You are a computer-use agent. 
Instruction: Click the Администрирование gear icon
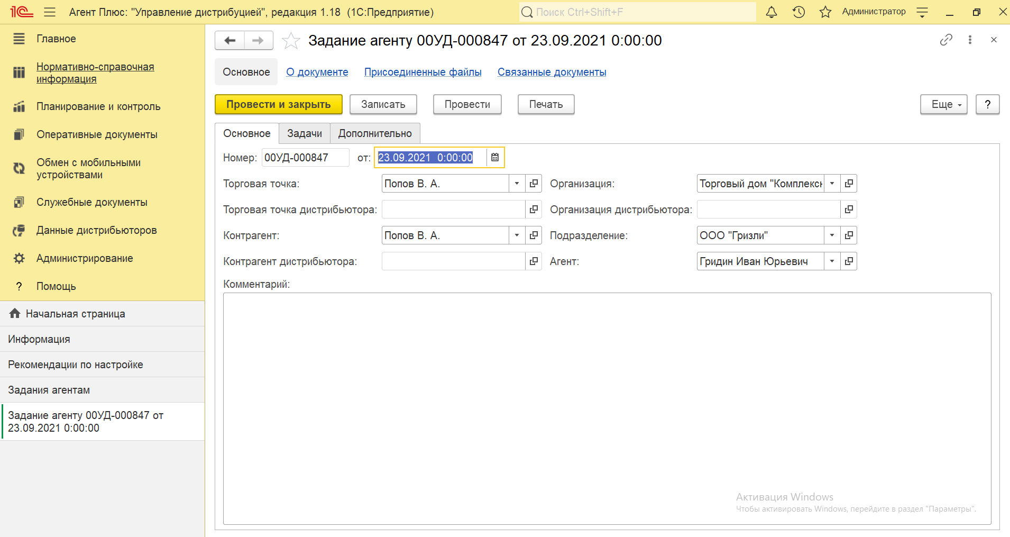[19, 258]
